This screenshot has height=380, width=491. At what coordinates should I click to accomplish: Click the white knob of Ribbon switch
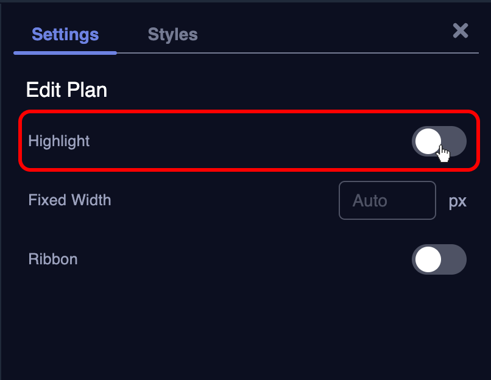[x=428, y=260]
